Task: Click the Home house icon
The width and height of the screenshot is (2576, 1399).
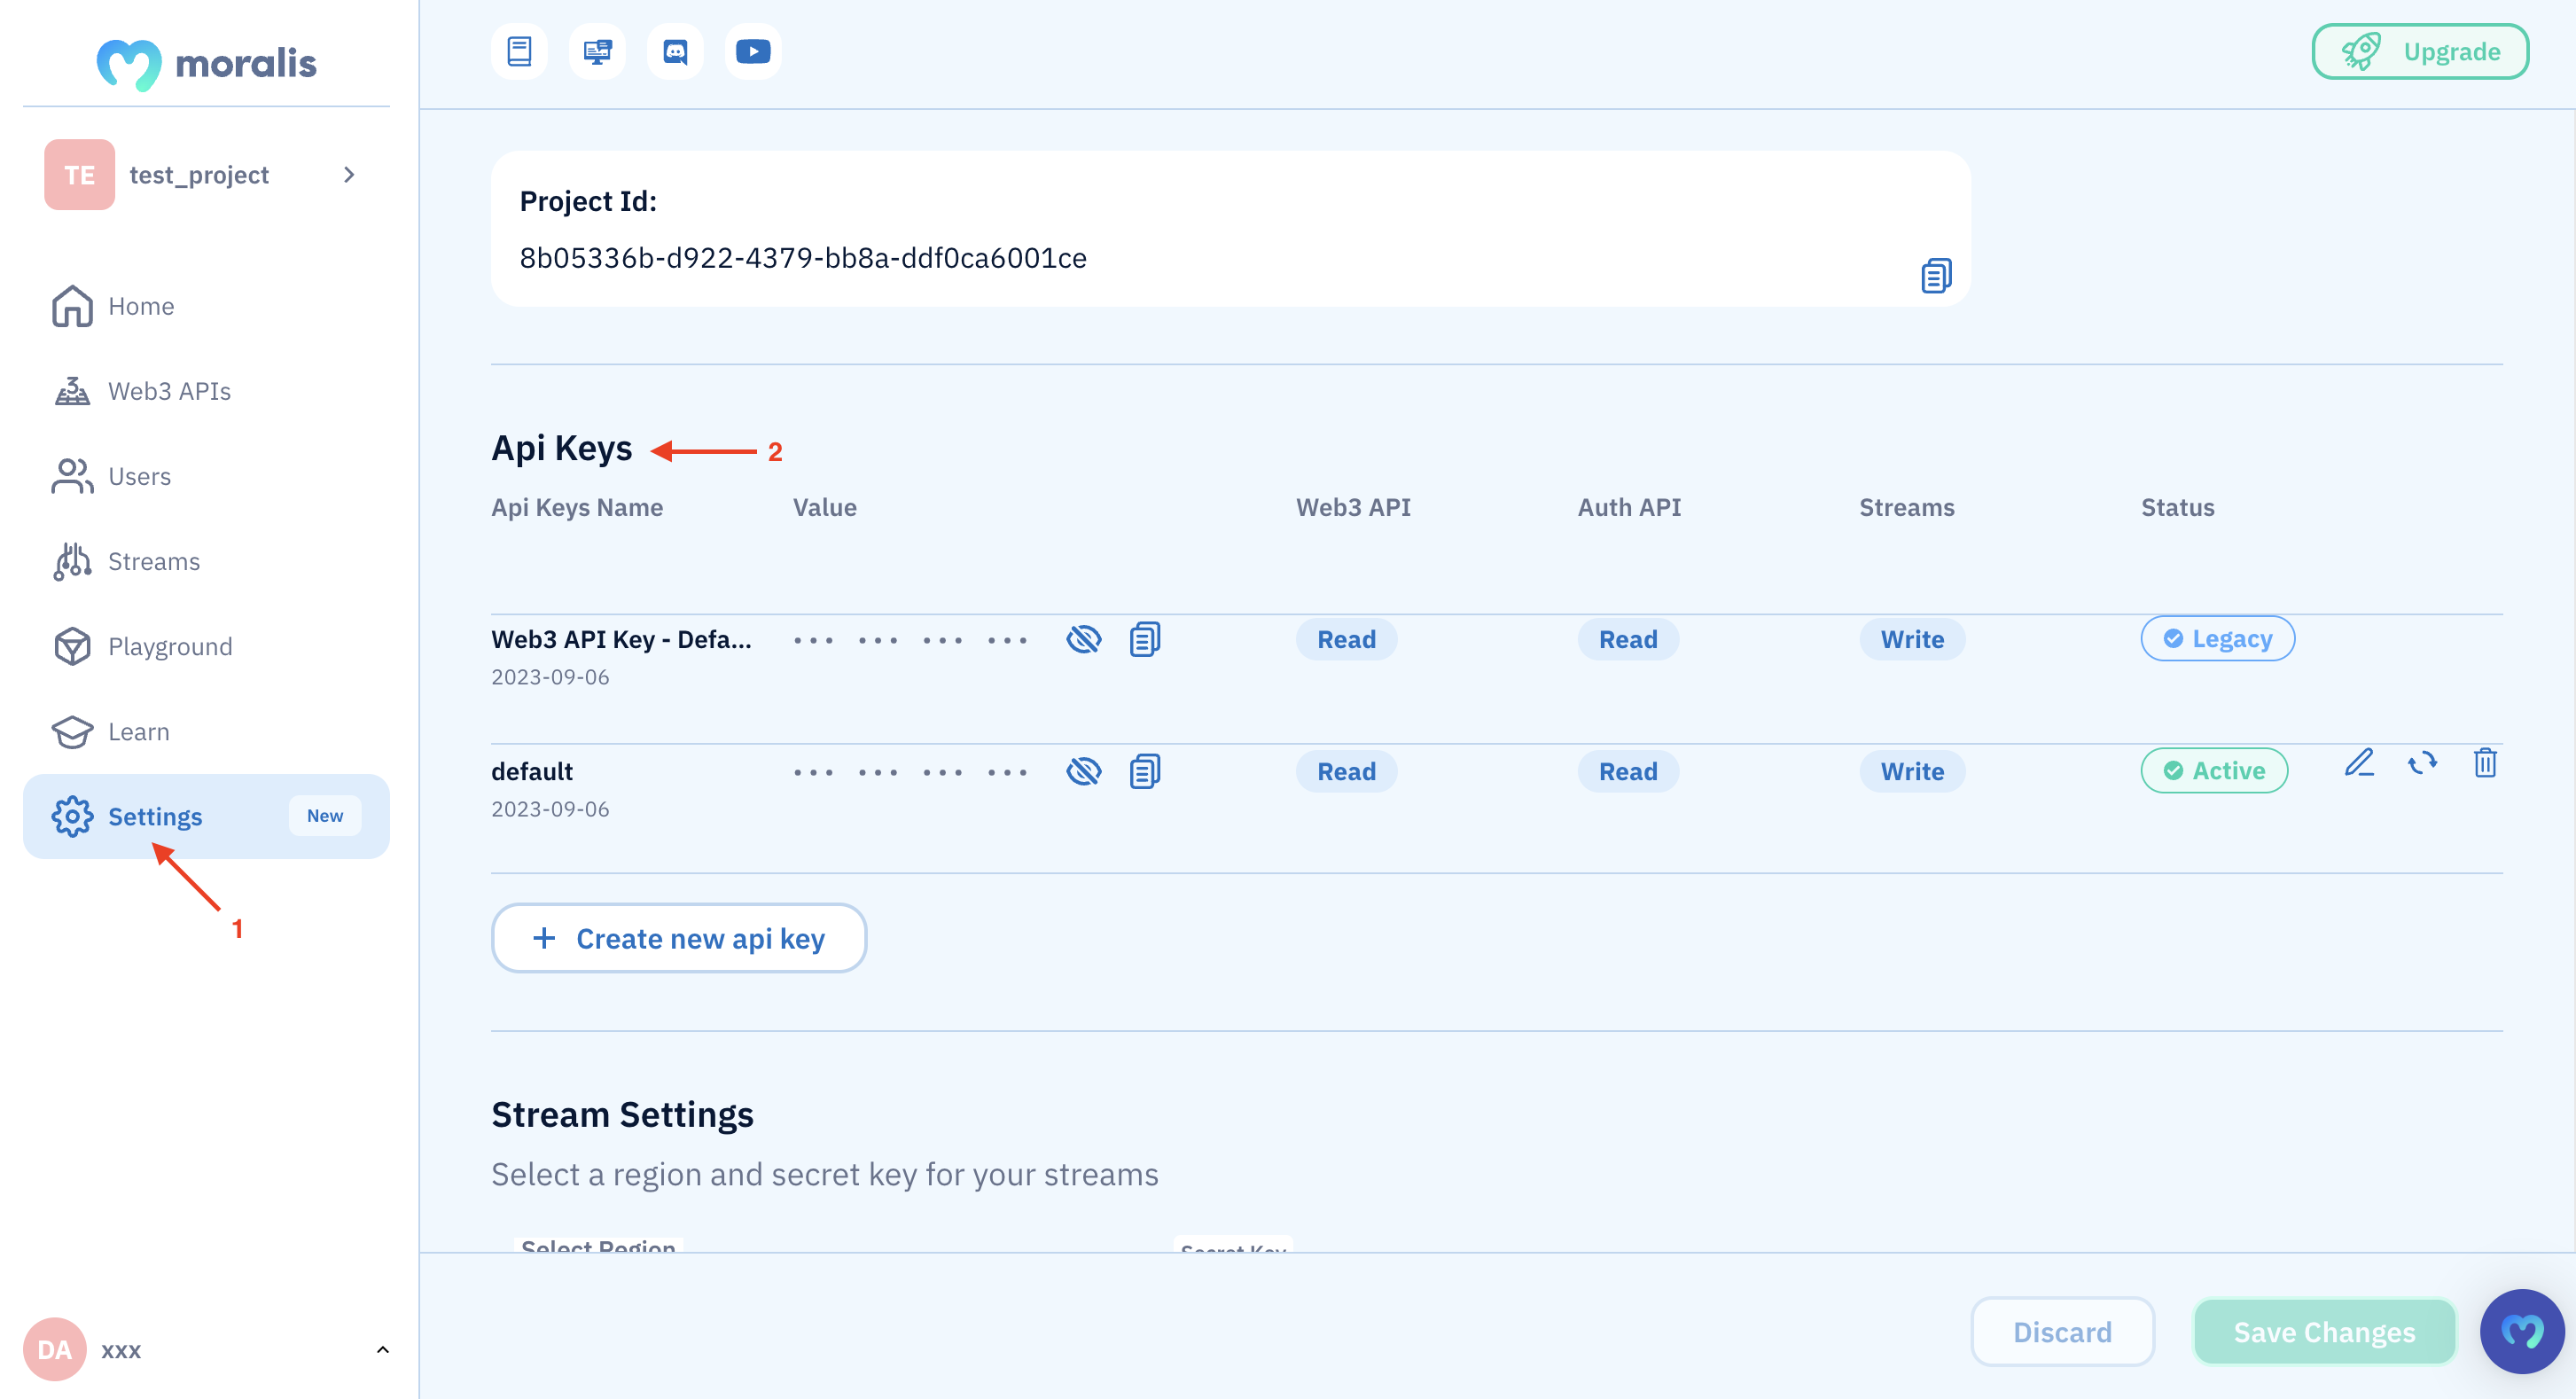Action: click(x=72, y=306)
